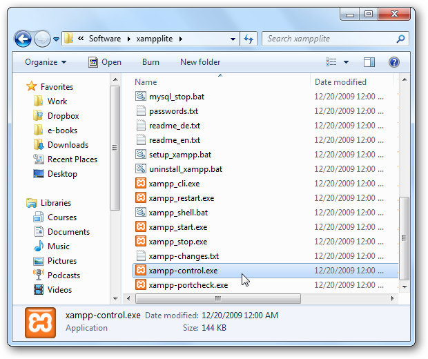Click the address bar folder icon
Viewport: 428px width, 359px height.
tap(68, 39)
